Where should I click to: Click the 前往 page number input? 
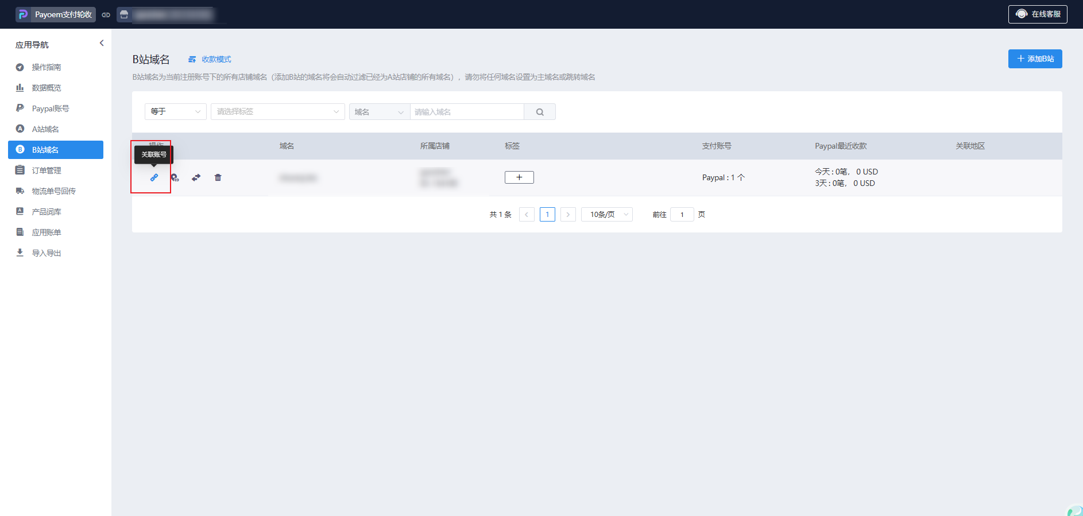[682, 214]
